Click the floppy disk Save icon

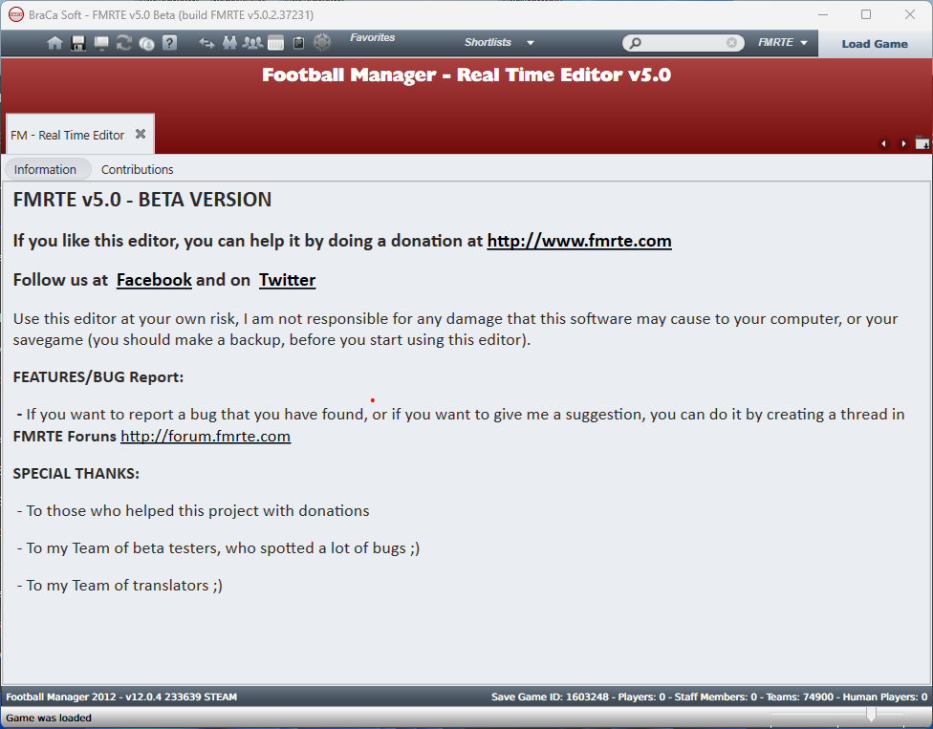[78, 43]
